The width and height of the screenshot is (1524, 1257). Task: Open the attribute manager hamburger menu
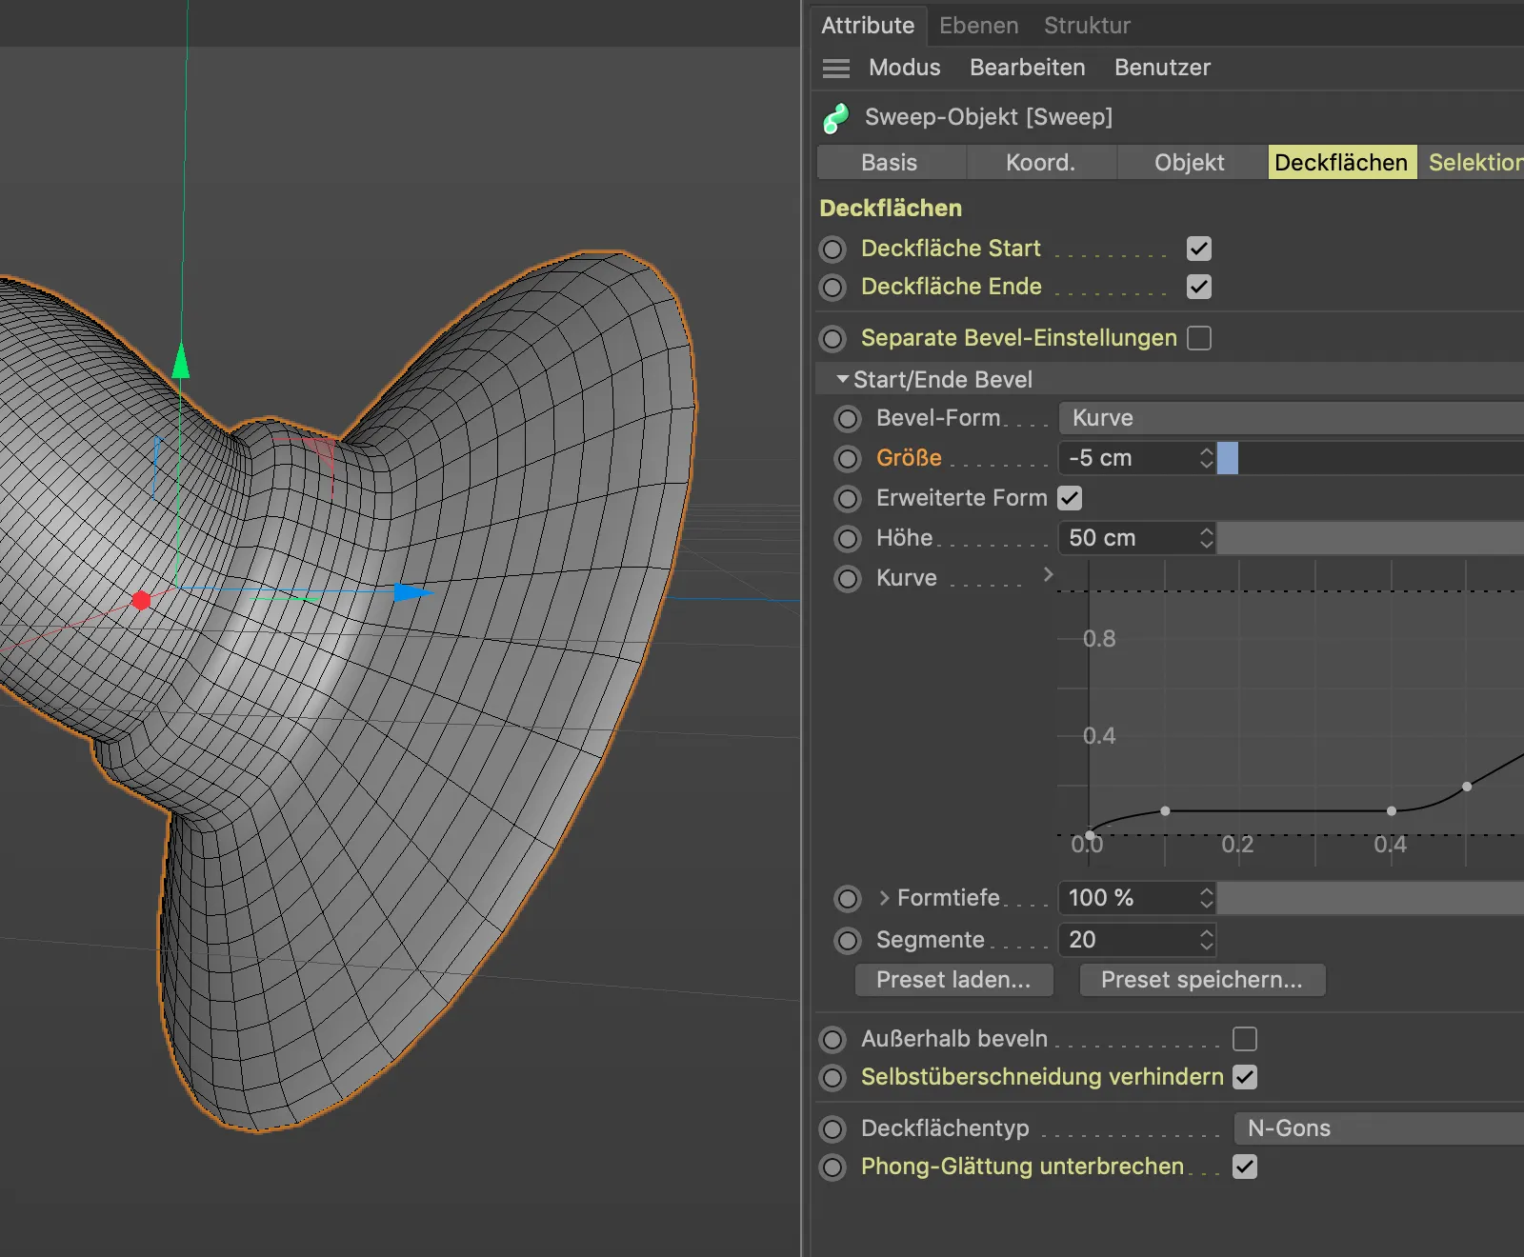(835, 69)
